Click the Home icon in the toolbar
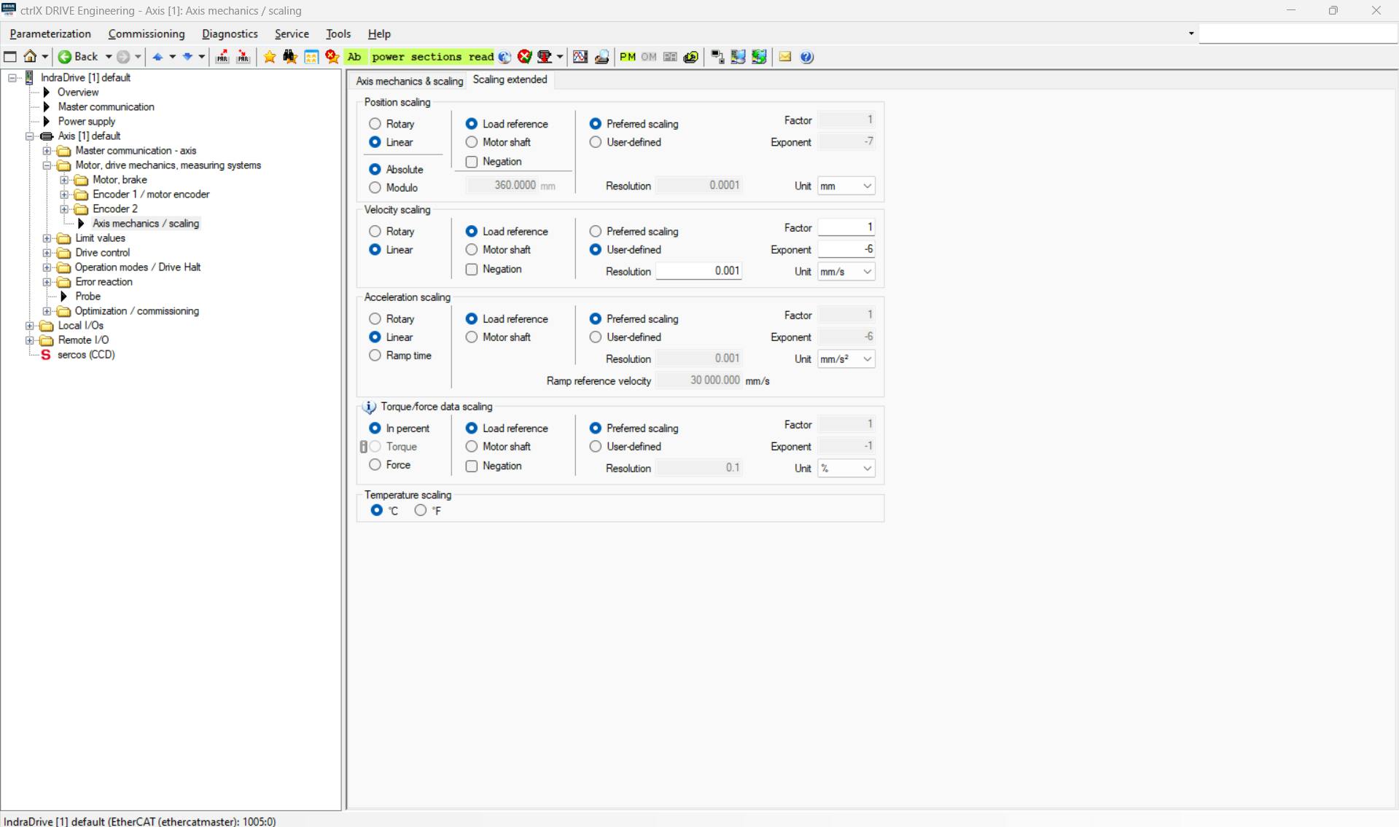The width and height of the screenshot is (1399, 827). (x=30, y=57)
